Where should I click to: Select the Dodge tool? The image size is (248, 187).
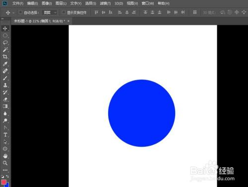tap(5, 120)
